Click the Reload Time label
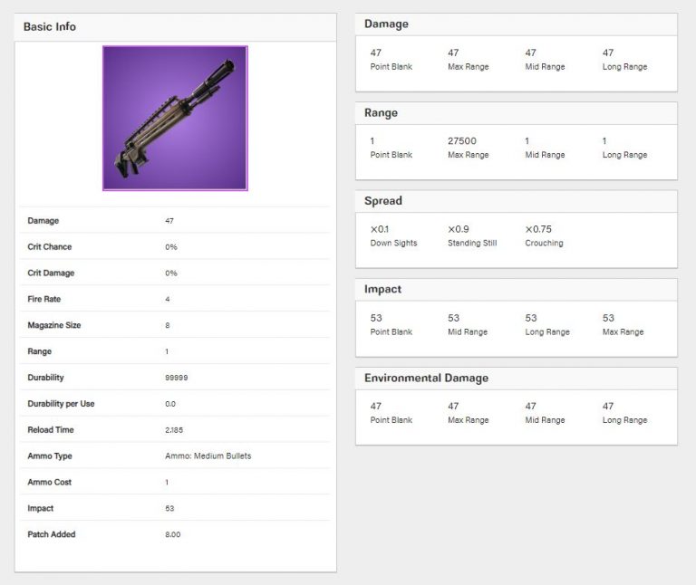This screenshot has height=585, width=696. (x=51, y=430)
